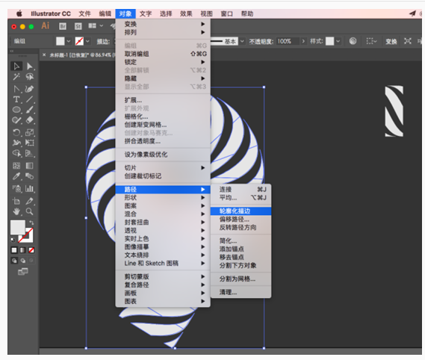The image size is (425, 360).
Task: Select the Type tool
Action: [16, 99]
